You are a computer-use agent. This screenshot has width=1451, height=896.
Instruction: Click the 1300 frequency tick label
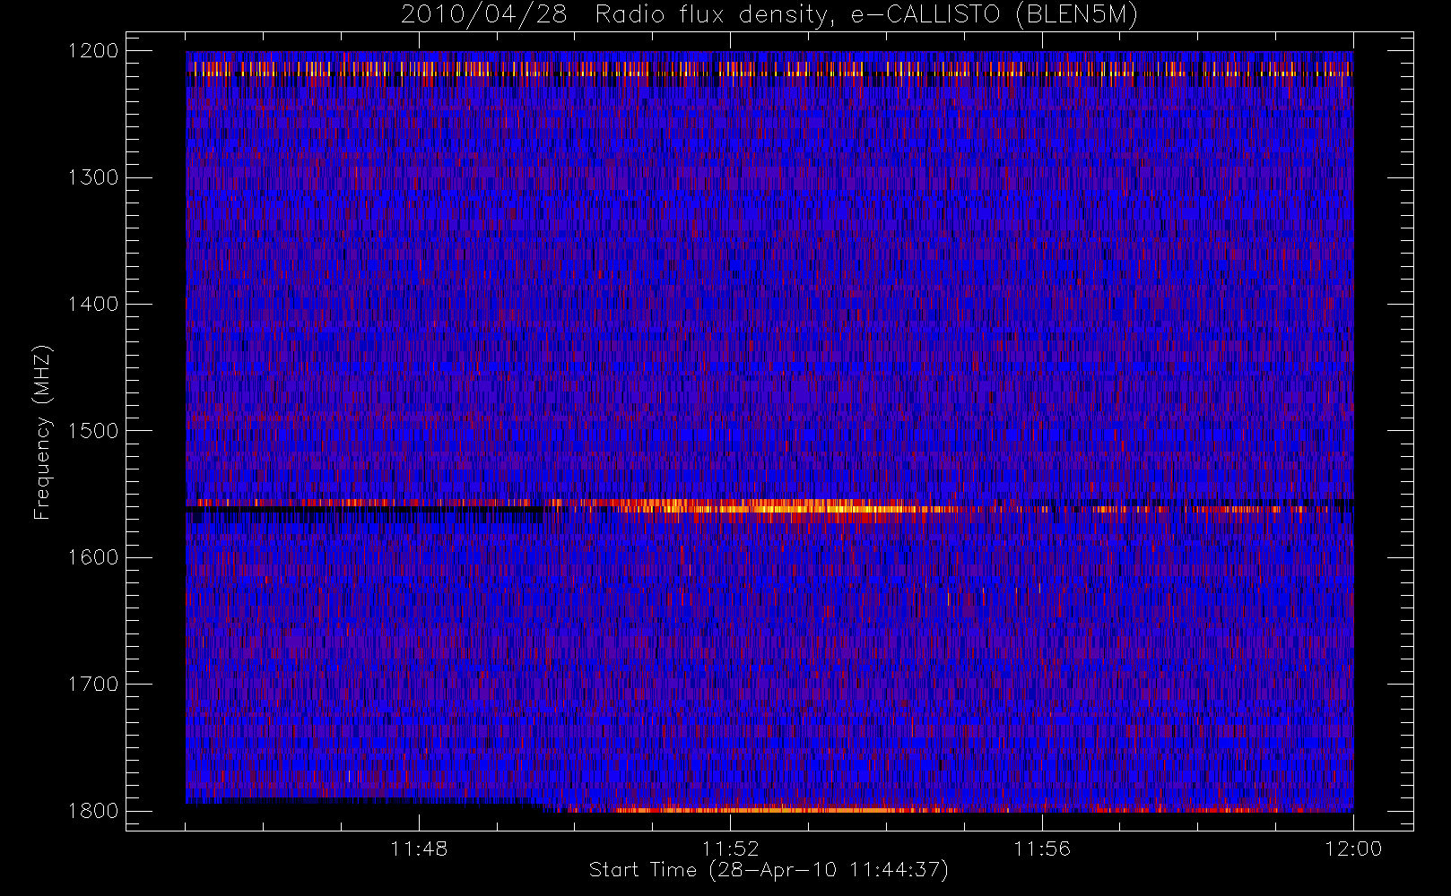pyautogui.click(x=93, y=177)
